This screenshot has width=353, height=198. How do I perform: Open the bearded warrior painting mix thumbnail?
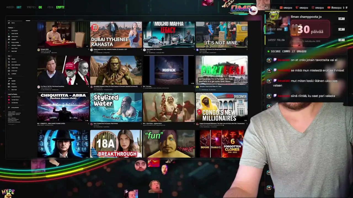pos(169,107)
